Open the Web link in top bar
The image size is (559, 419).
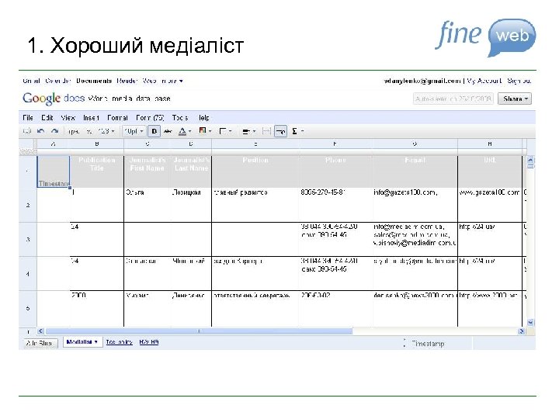coord(149,81)
